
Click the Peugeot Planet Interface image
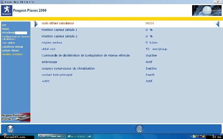point(16,117)
